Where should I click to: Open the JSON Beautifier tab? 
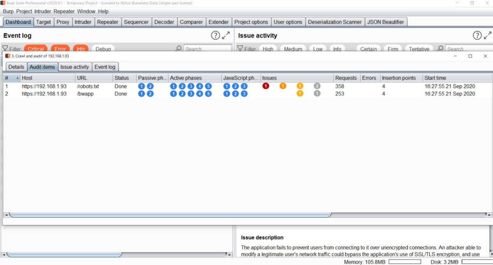coord(386,22)
